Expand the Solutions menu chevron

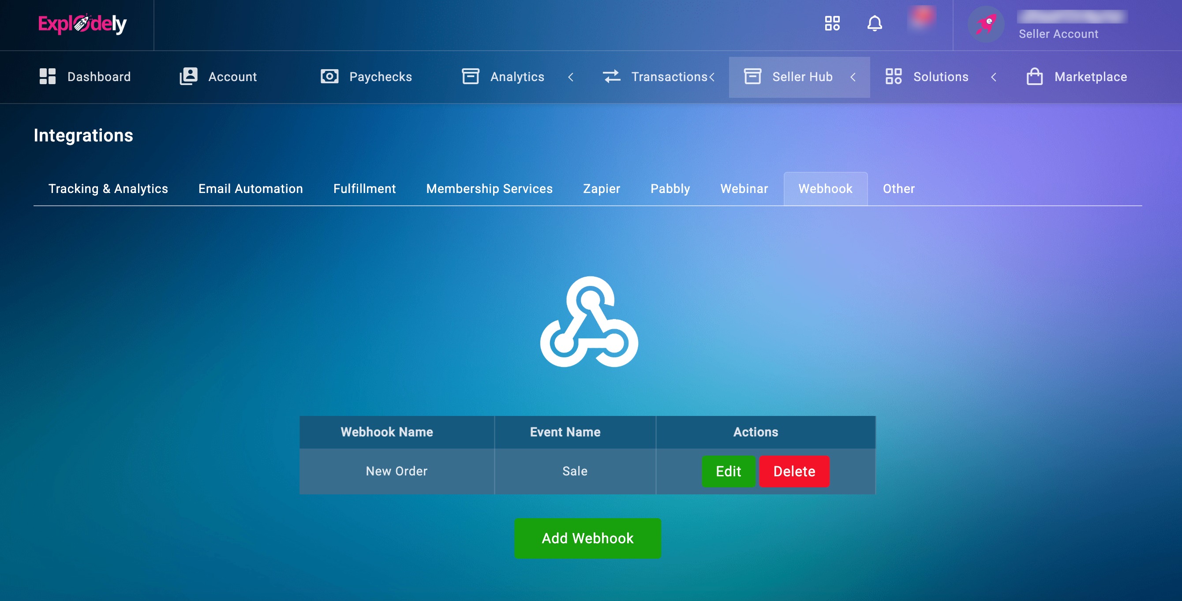[x=994, y=77]
